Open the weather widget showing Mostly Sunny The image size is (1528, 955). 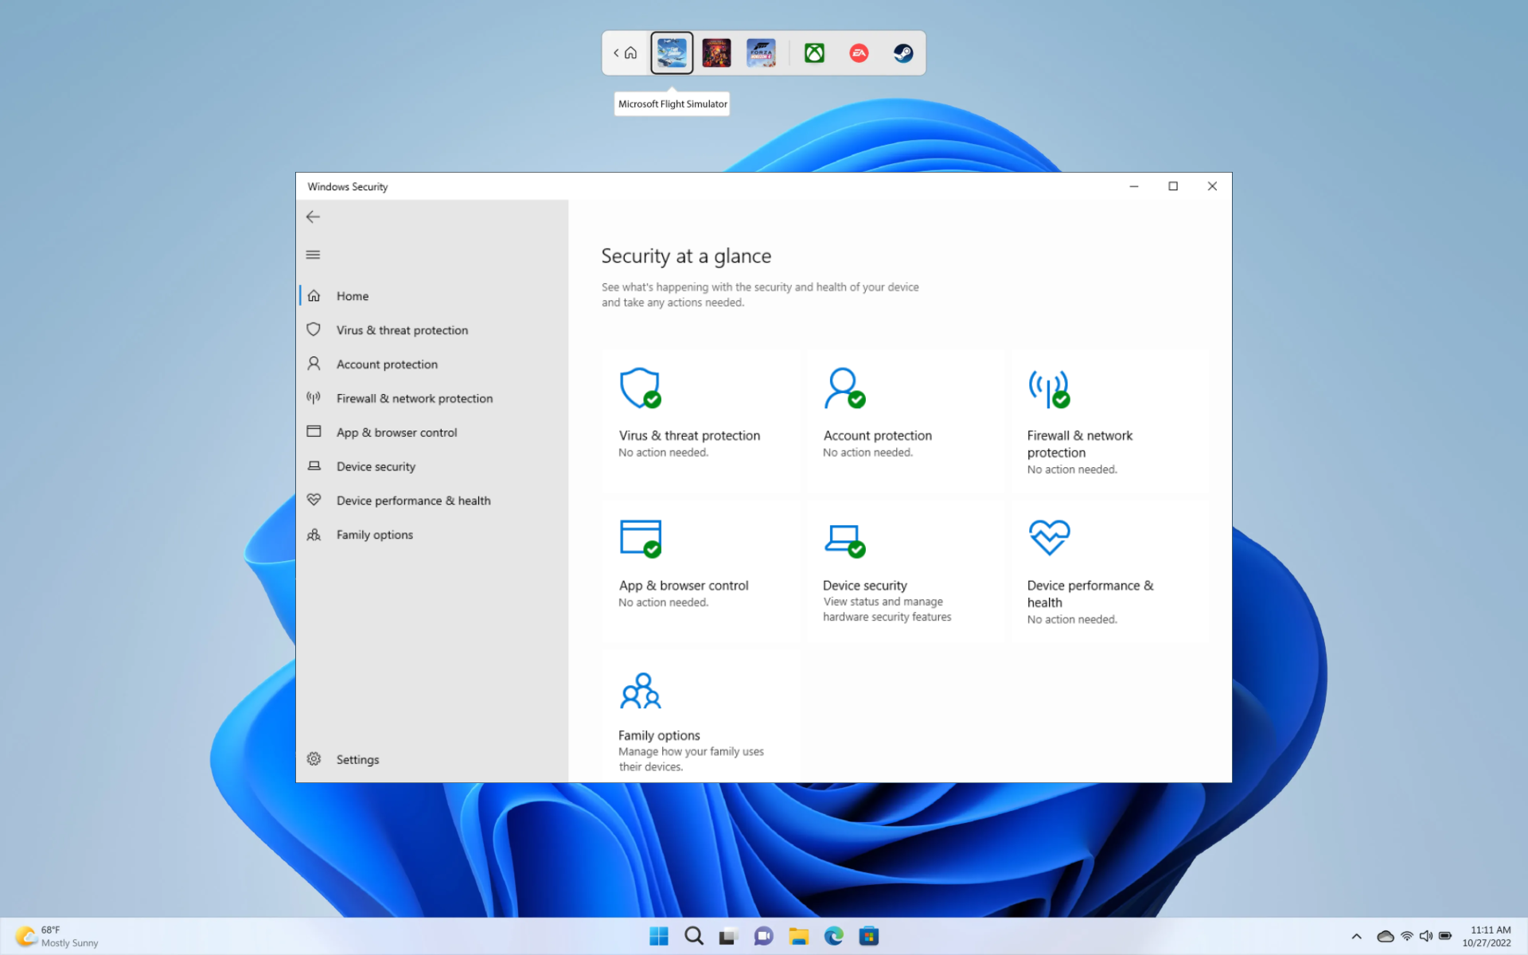57,937
